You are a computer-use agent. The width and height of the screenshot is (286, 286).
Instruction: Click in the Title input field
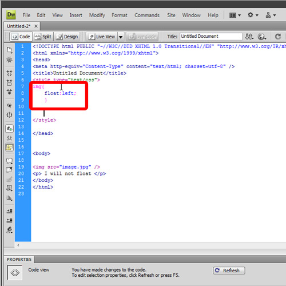pyautogui.click(x=211, y=36)
